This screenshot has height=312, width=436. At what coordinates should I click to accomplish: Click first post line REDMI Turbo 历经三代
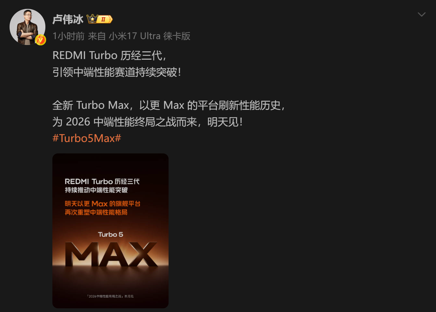coord(110,56)
